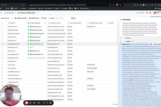The width and height of the screenshot is (161, 107).
Task: Open Scrape Website column settings gear
Action: (x=45, y=23)
